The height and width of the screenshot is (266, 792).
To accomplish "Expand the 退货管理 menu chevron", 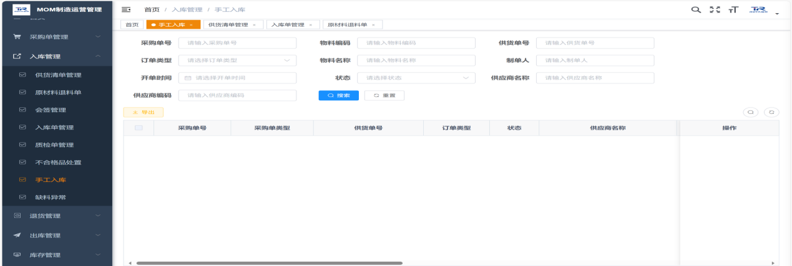I will (x=98, y=216).
